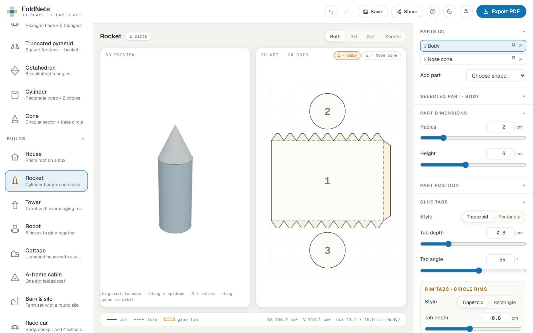Click Export PDF
The height and width of the screenshot is (333, 533).
tap(501, 12)
